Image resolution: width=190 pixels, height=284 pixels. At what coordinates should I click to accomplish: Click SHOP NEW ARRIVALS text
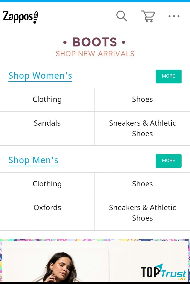click(95, 54)
